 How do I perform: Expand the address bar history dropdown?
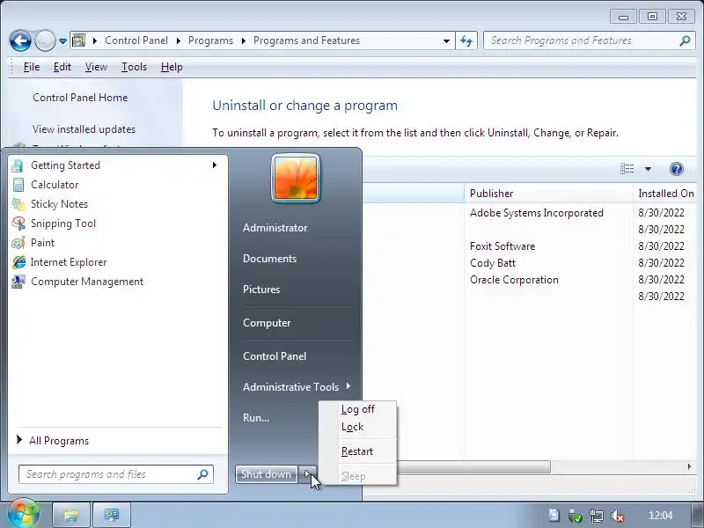[446, 40]
